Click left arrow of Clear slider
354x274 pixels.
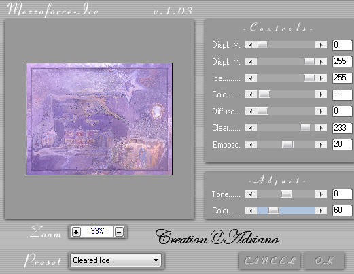251,128
